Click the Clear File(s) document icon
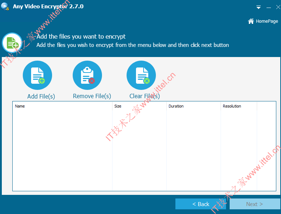The width and height of the screenshot is (281, 214). (x=141, y=75)
